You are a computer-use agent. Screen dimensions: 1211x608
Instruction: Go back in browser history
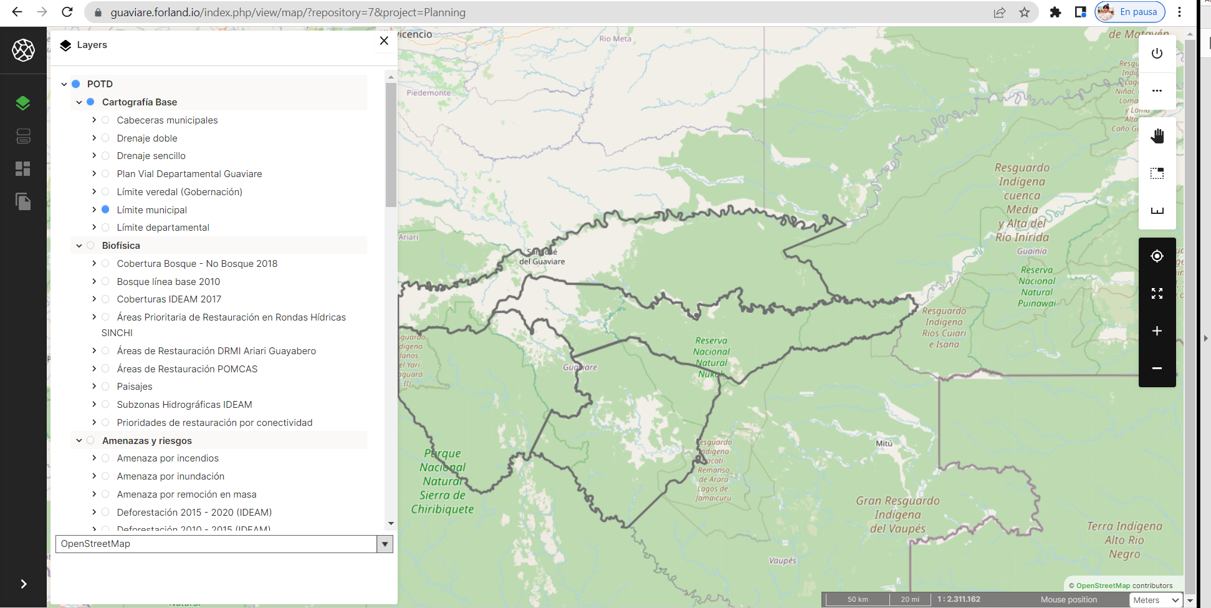click(x=17, y=12)
